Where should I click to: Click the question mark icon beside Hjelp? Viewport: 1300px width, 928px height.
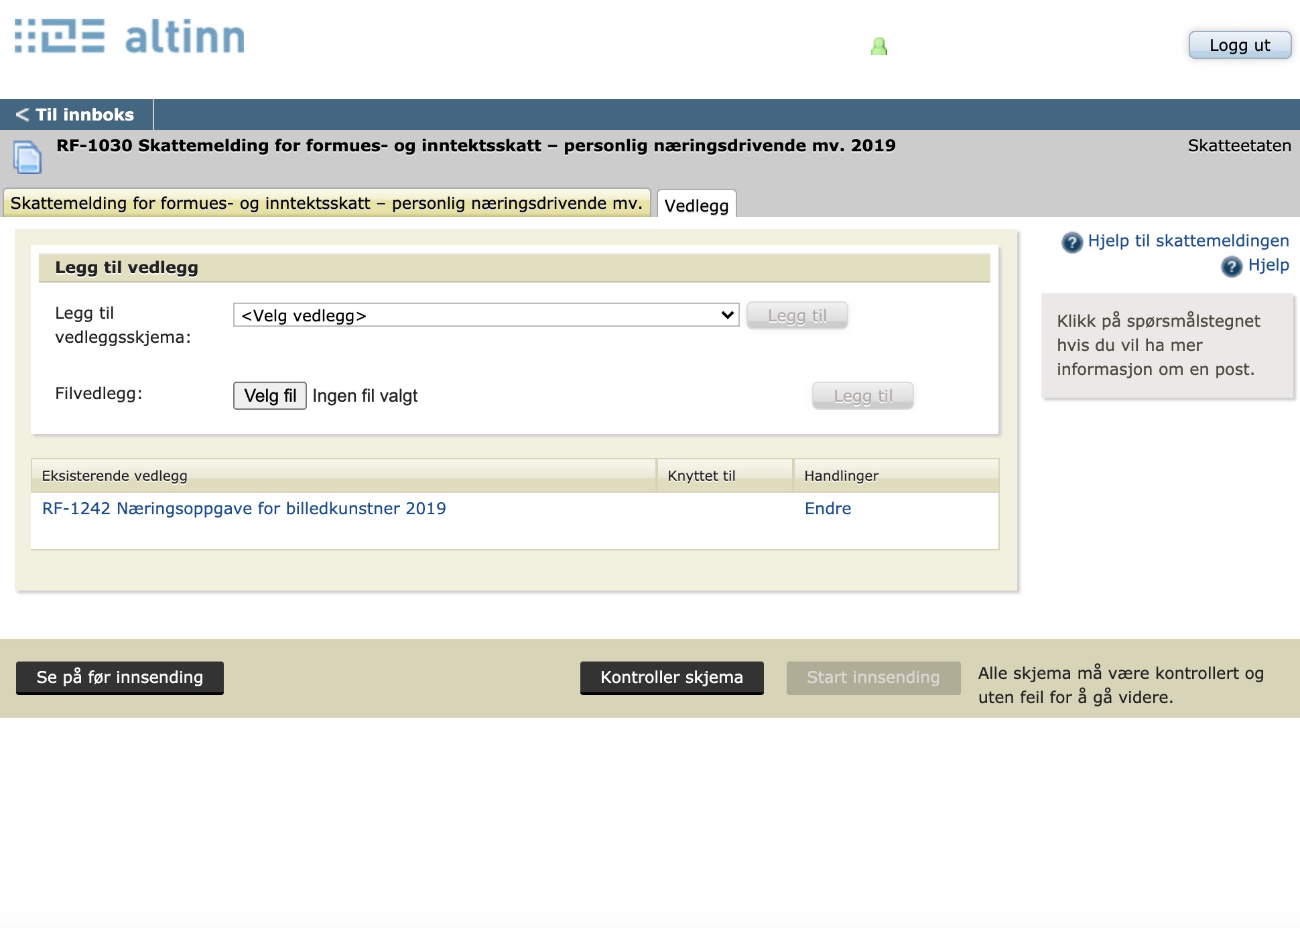[x=1231, y=266]
